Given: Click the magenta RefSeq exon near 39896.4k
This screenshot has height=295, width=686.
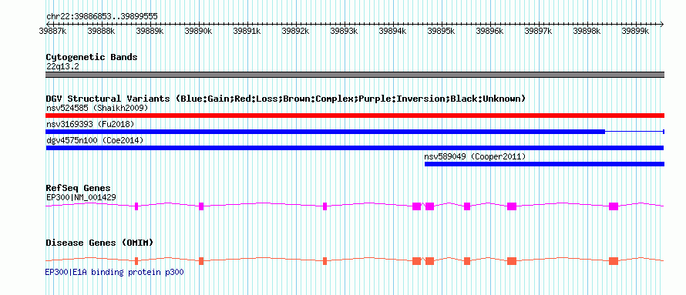Looking at the screenshot, I should click(x=512, y=206).
